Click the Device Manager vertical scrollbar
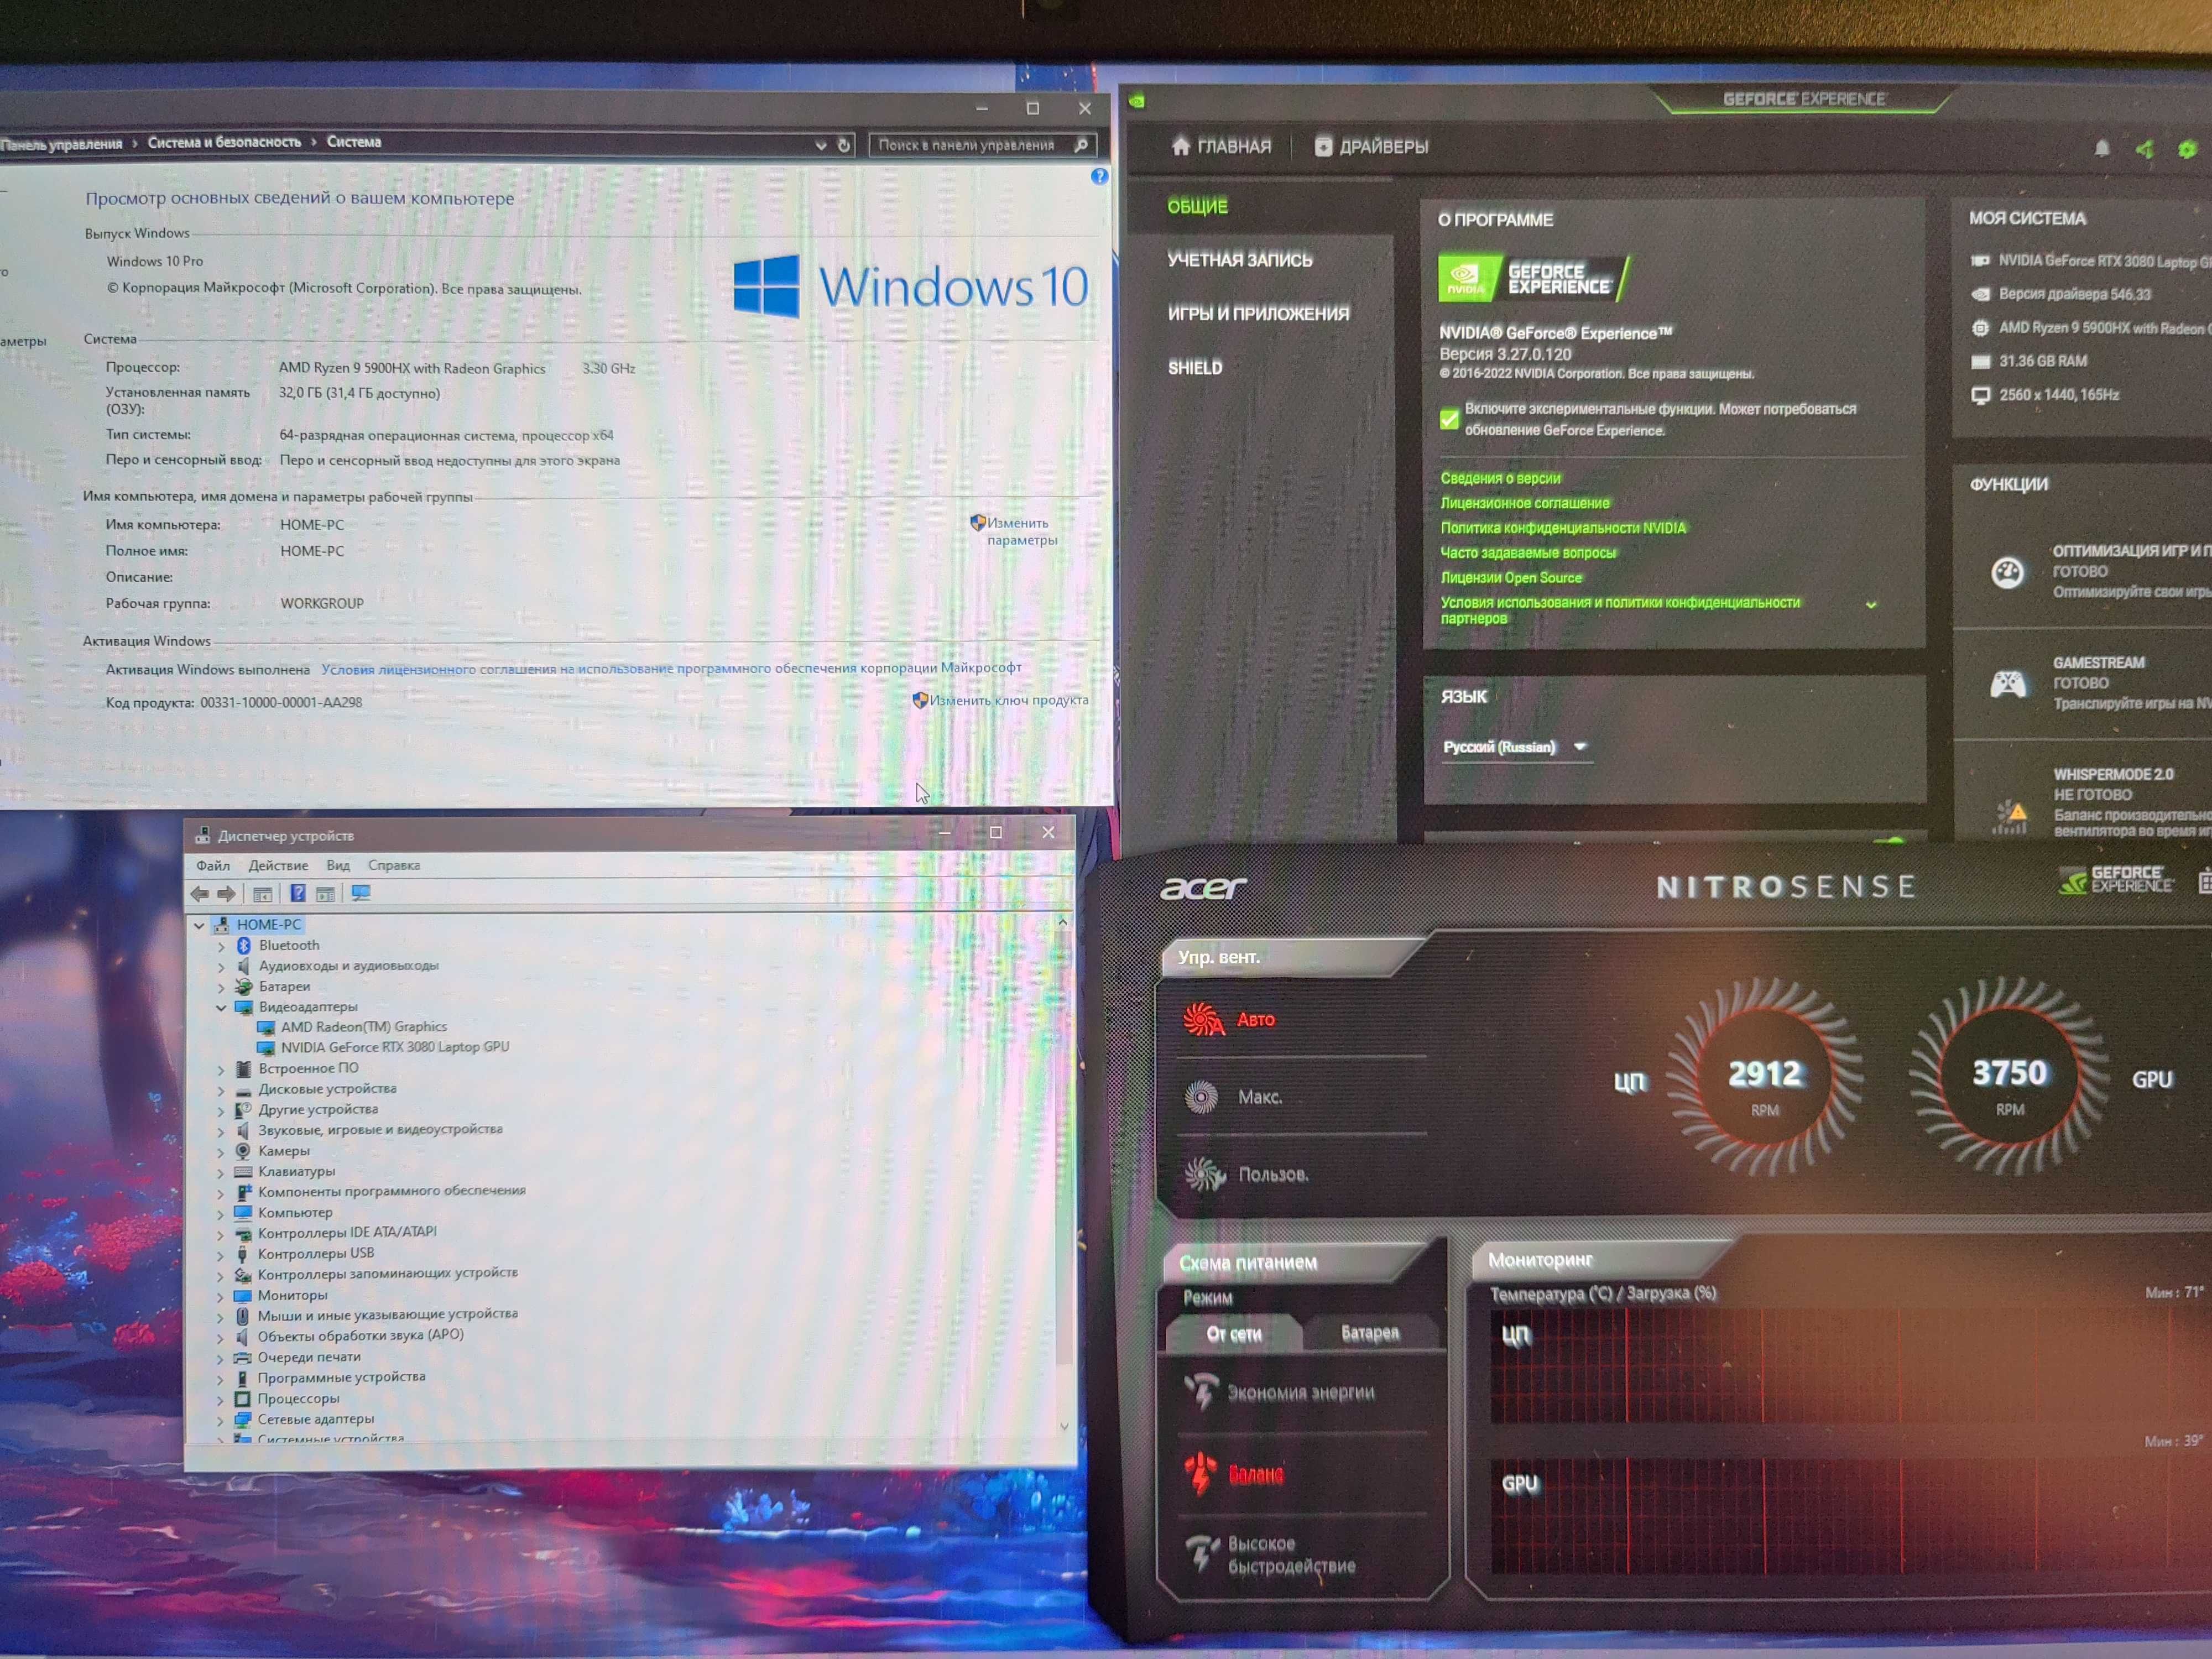The width and height of the screenshot is (2212, 1659). [1063, 1175]
